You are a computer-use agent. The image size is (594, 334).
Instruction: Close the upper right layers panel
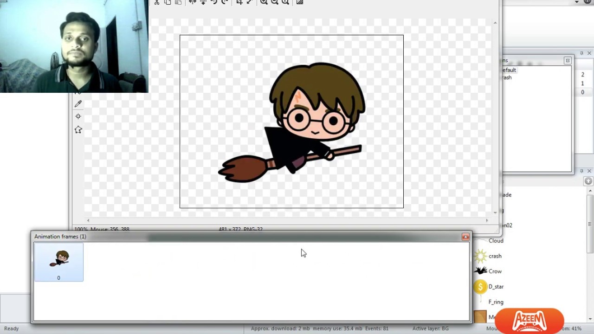(x=589, y=53)
